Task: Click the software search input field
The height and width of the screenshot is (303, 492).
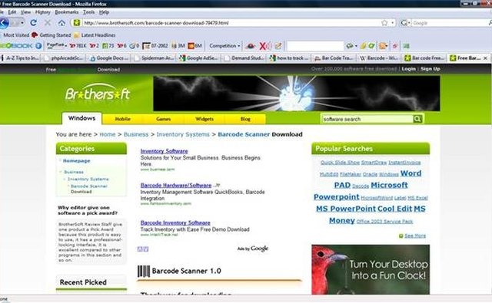Action: coord(367,119)
